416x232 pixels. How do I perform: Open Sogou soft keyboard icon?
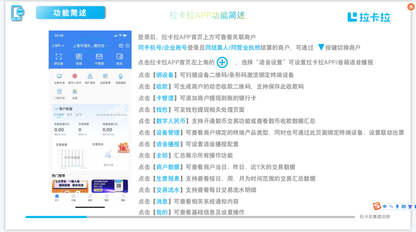403,206
